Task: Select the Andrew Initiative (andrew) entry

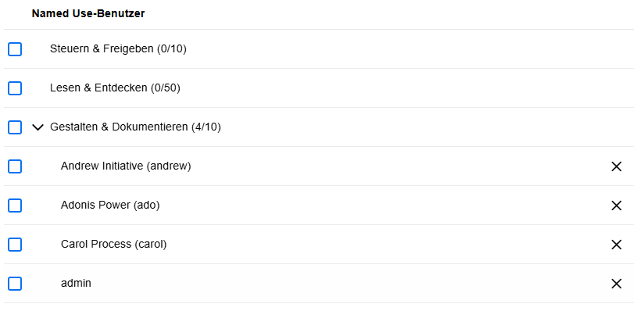Action: pyautogui.click(x=126, y=166)
